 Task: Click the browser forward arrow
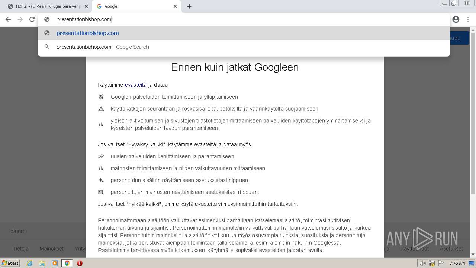pos(20,19)
